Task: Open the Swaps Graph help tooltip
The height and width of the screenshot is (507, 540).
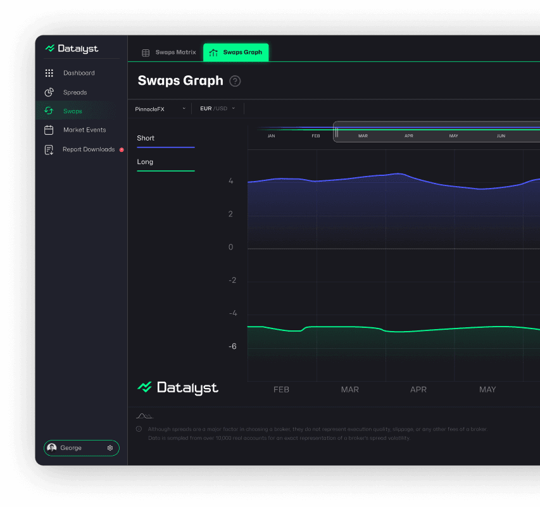Action: (x=235, y=81)
